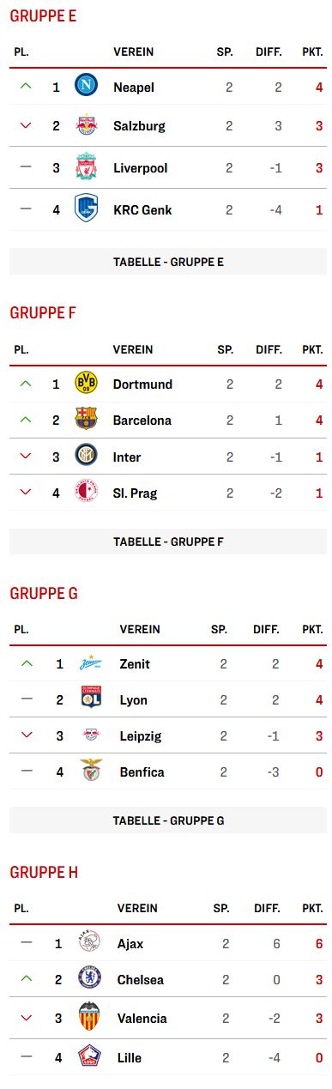Click the Zenit club logo
332x1089 pixels.
point(90,662)
